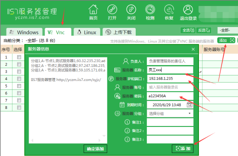Image resolution: width=238 pixels, height=156 pixels.
Task: Close the 服务器信息 dialog
Action: [x=193, y=49]
